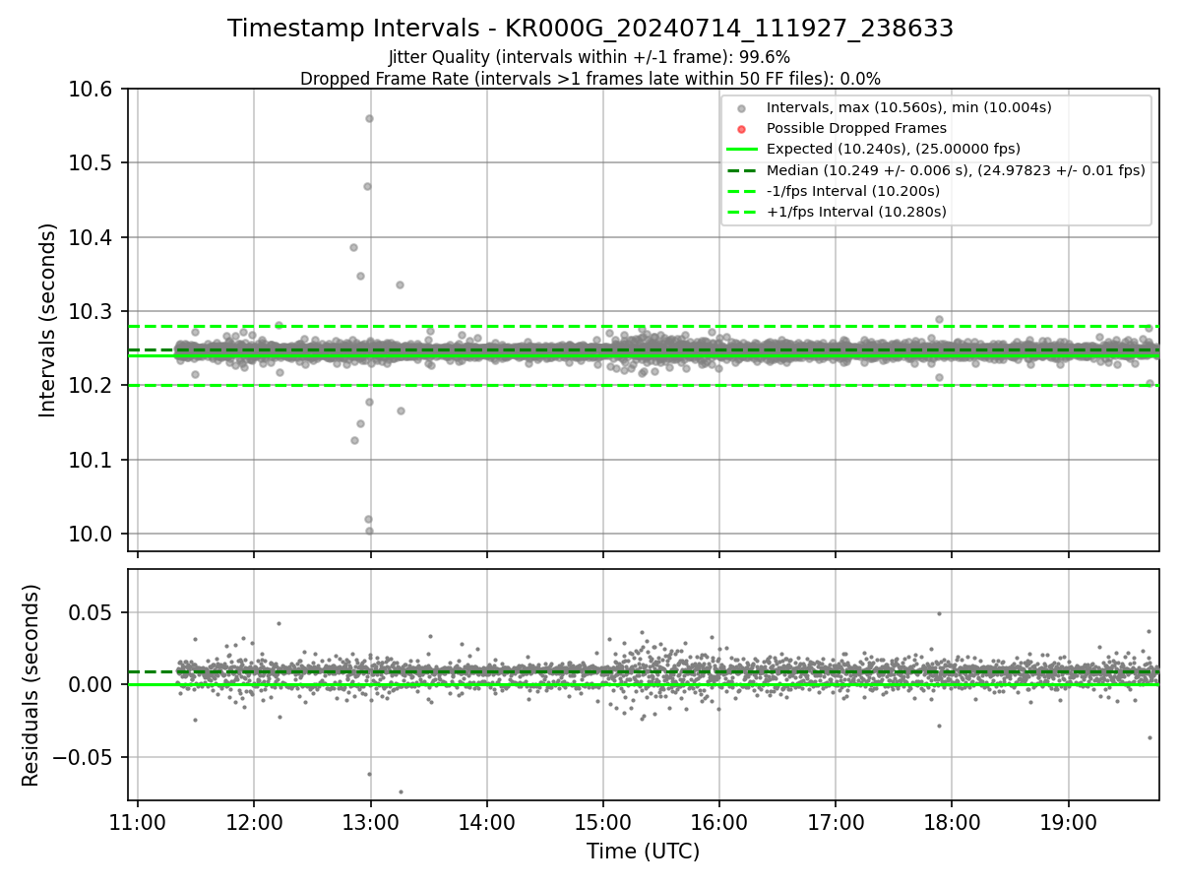Screen dimensions: 1181x886
Task: Click the y-axis tick label '10.6'
Action: click(x=93, y=89)
